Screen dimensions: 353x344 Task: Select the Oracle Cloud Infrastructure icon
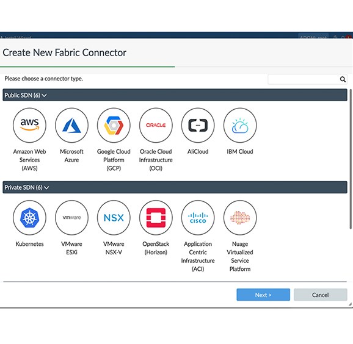point(156,125)
